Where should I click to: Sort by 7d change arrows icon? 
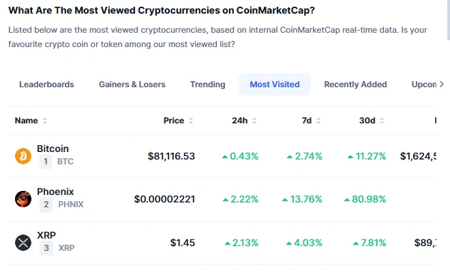[318, 121]
